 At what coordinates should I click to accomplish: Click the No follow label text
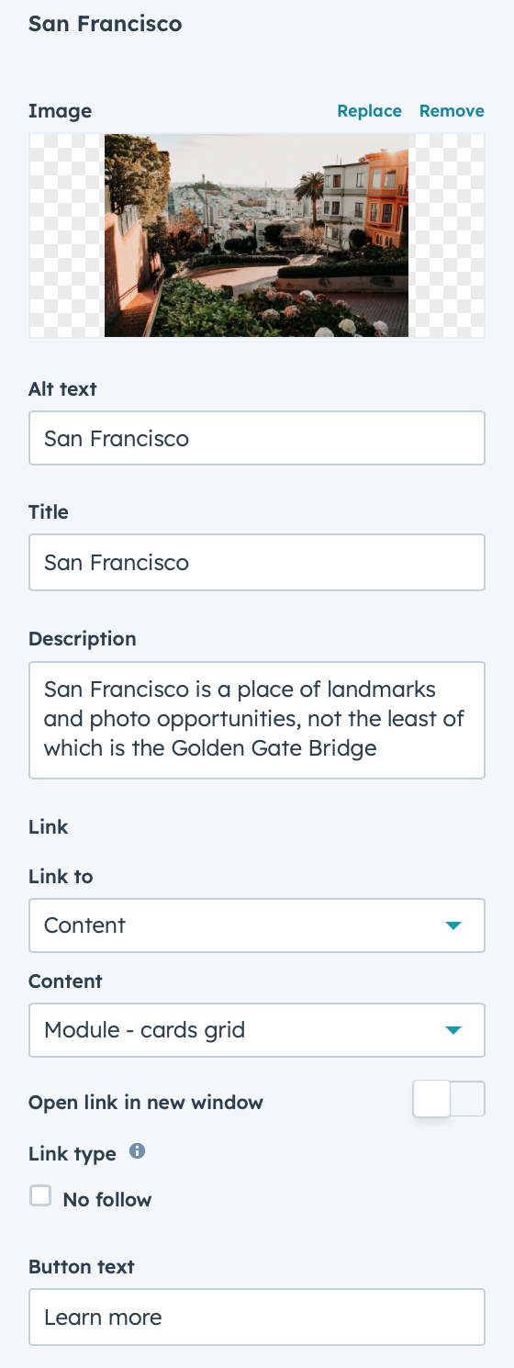[x=107, y=1199]
